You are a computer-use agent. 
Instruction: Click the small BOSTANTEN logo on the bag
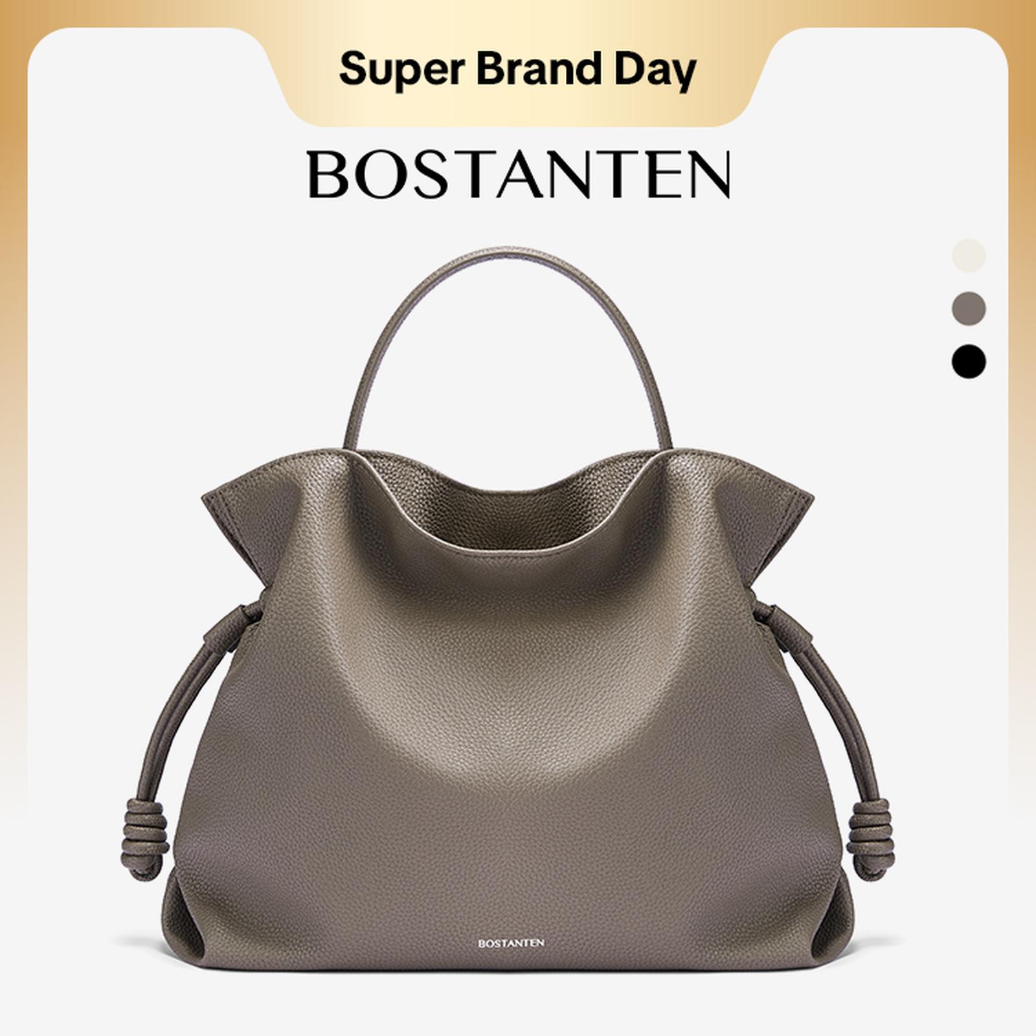point(511,943)
